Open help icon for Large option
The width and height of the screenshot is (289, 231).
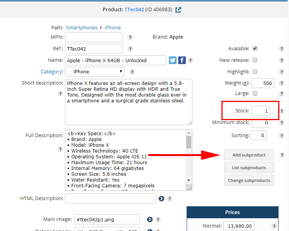point(281,93)
